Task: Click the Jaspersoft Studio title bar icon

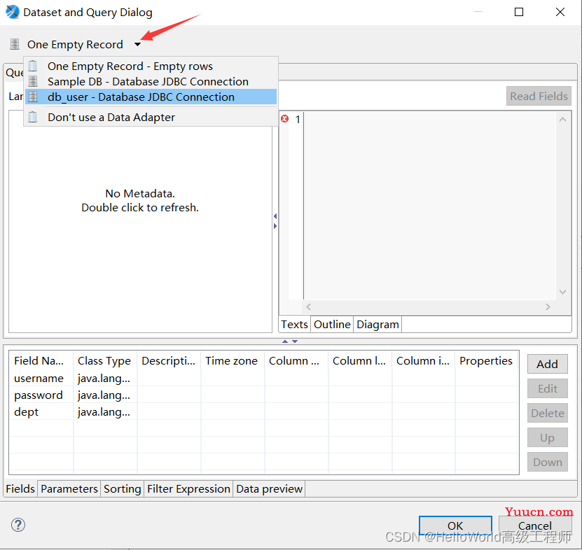Action: (x=12, y=12)
